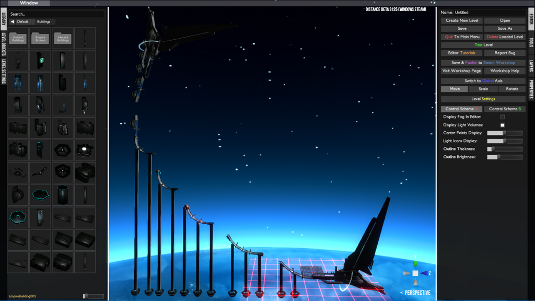Click the back arrow in library breadcrumb
This screenshot has height=301, width=535.
13,22
